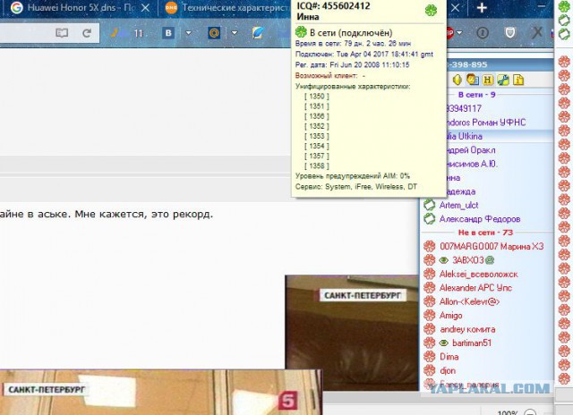This screenshot has width=573, height=415.
Task: Collapse the 'Не в сети - 73' group
Action: click(485, 233)
